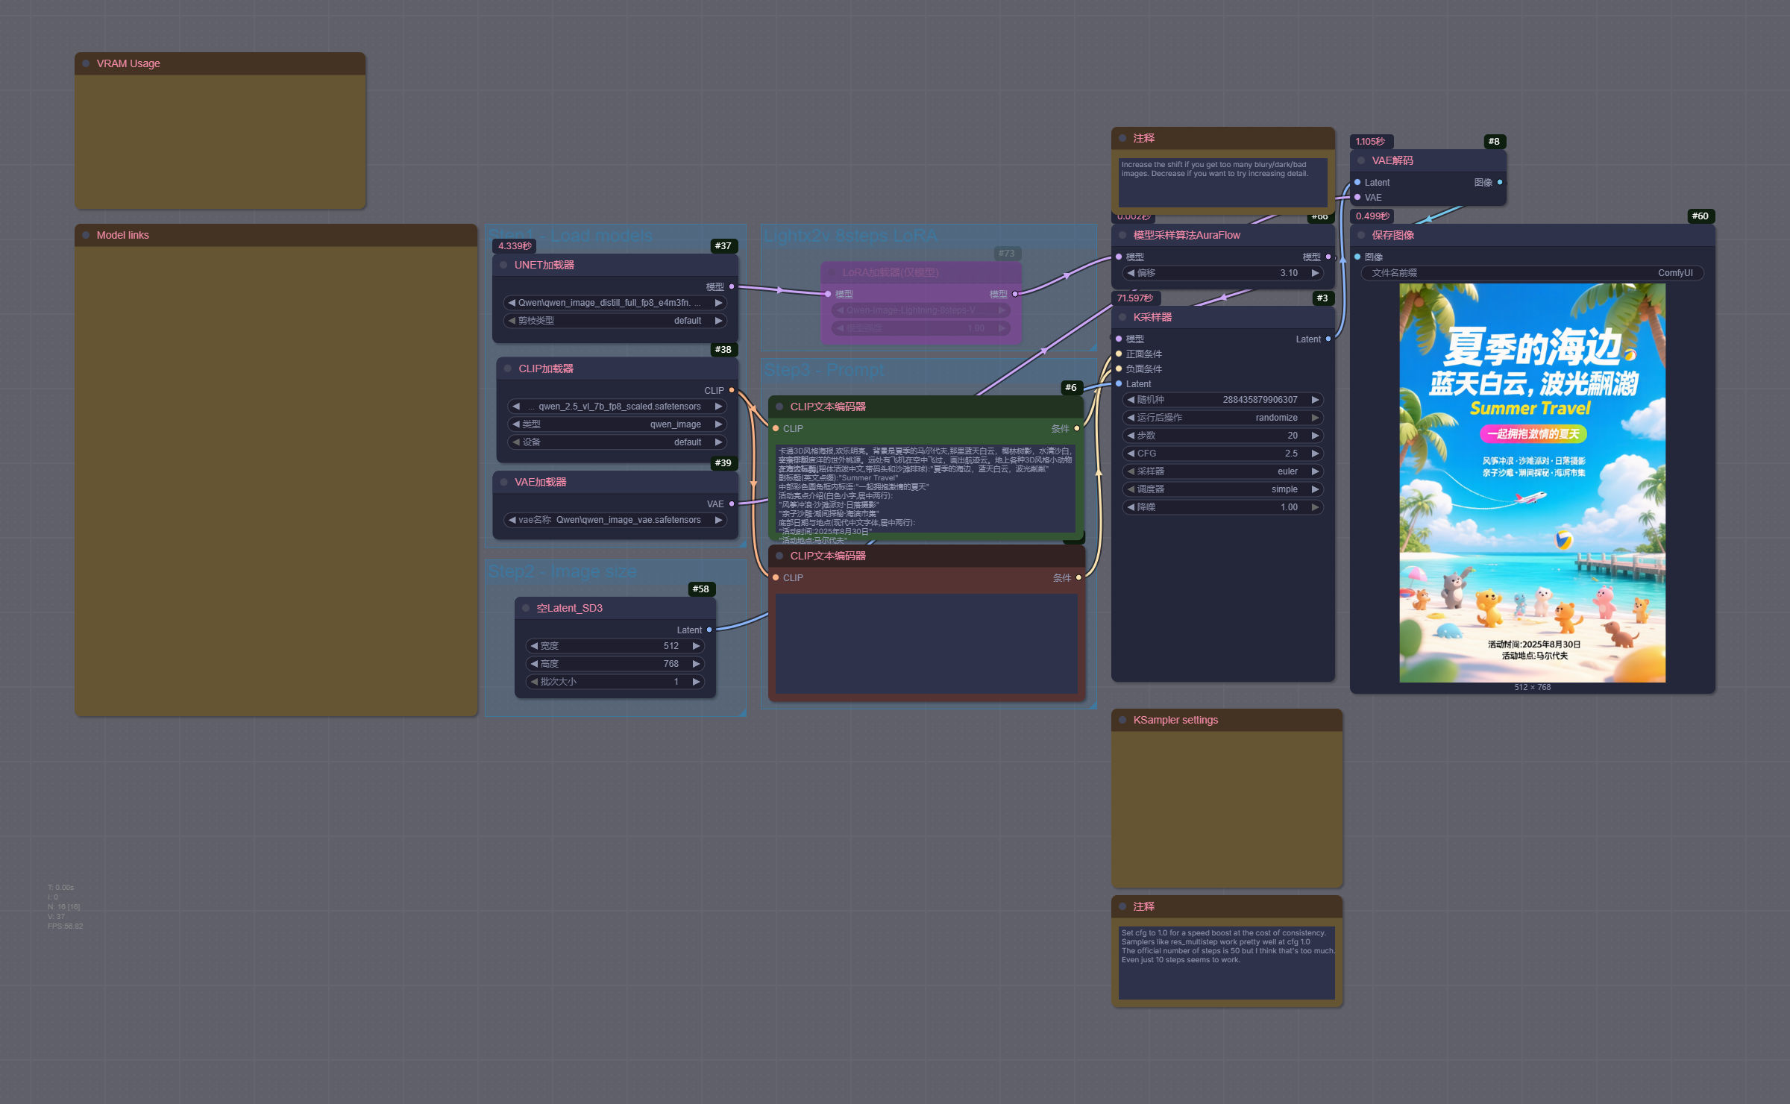Click the 图像 output slot on VAE解码
This screenshot has width=1790, height=1104.
point(1499,182)
